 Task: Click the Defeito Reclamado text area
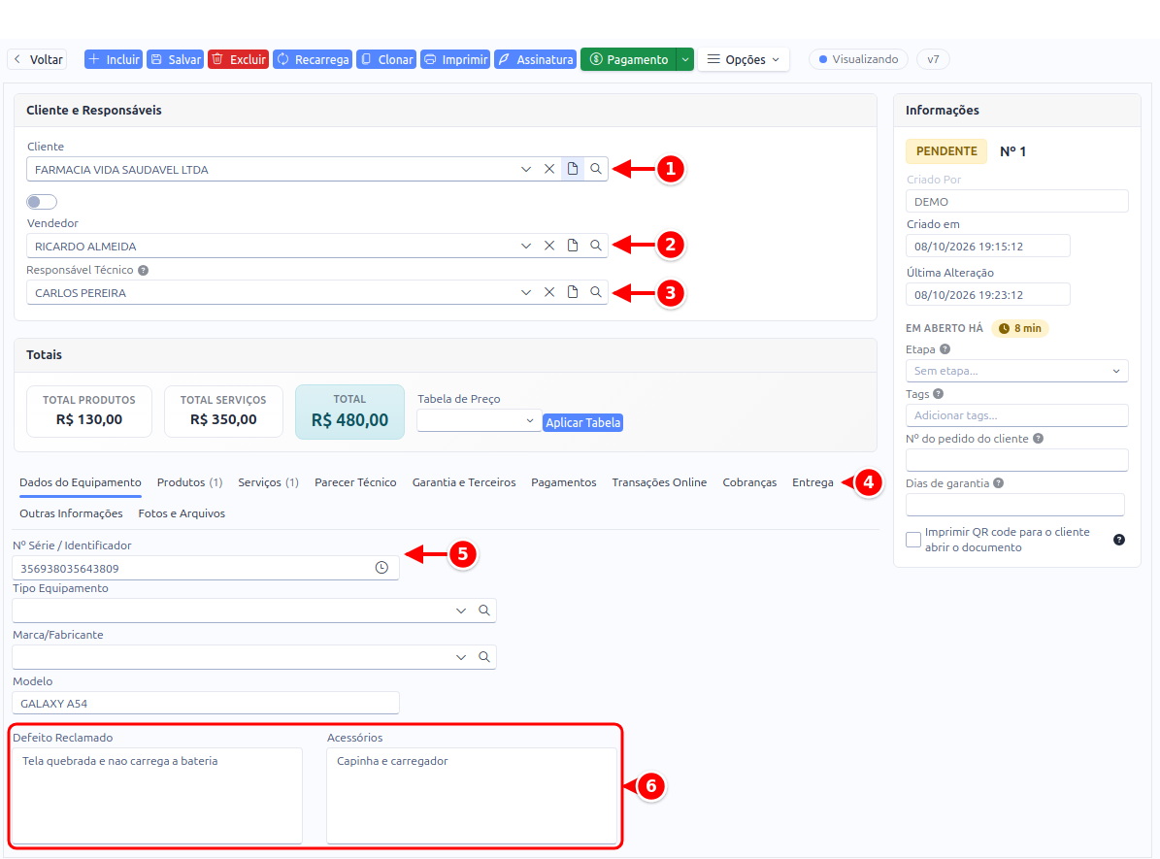pyautogui.click(x=157, y=795)
